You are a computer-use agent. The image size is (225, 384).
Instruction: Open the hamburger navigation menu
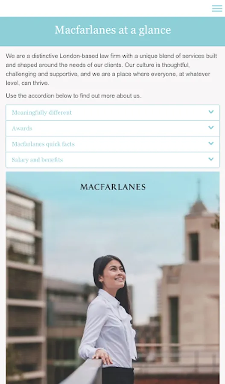tap(217, 9)
